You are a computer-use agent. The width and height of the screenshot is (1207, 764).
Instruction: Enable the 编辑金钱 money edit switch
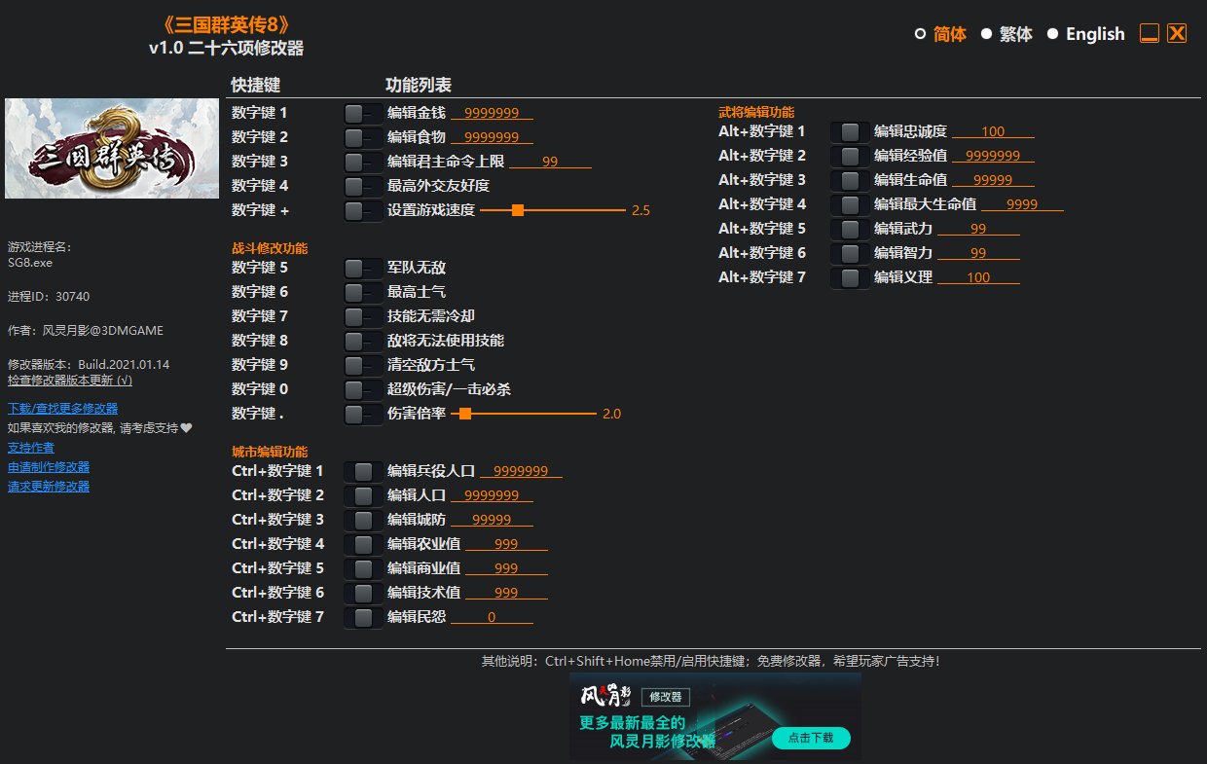(x=362, y=112)
